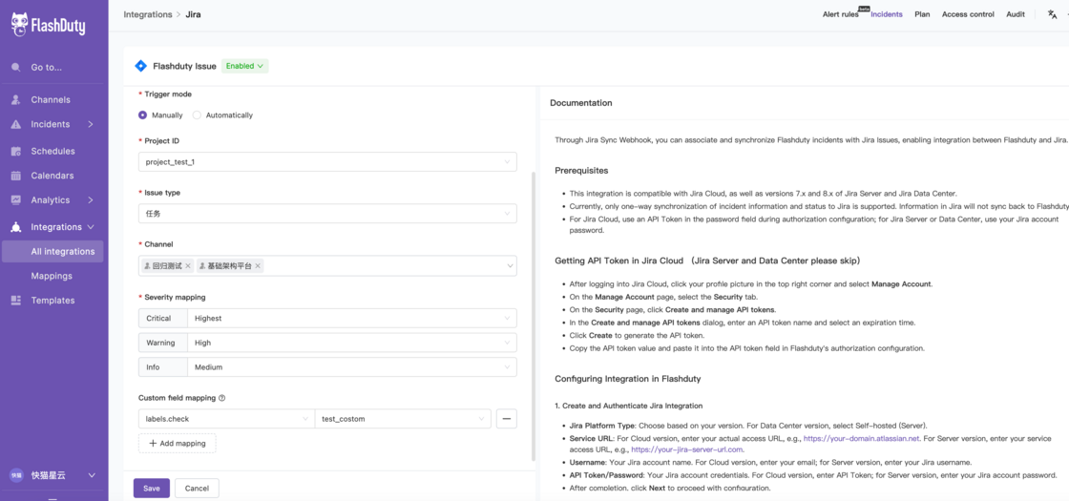The height and width of the screenshot is (501, 1069).
Task: Open Schedules in the sidebar
Action: point(53,152)
